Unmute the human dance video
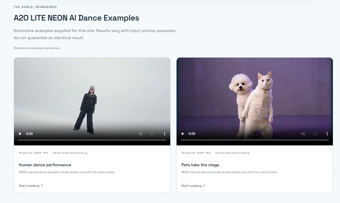 pyautogui.click(x=141, y=134)
